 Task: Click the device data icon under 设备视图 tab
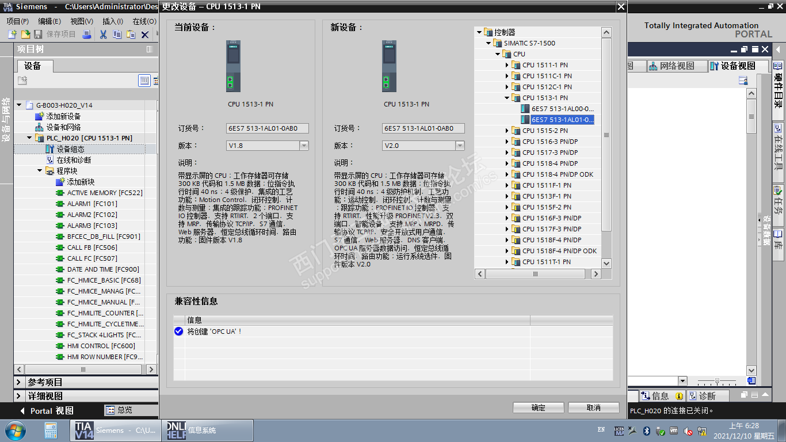[x=743, y=81]
